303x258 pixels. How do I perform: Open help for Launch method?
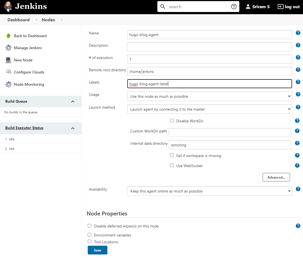pyautogui.click(x=298, y=107)
